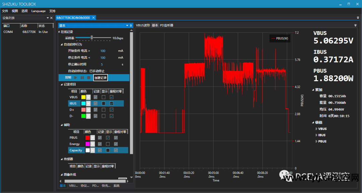Toggle the 量程对零 checkbox for D+
The height and width of the screenshot is (193, 362).
click(112, 110)
